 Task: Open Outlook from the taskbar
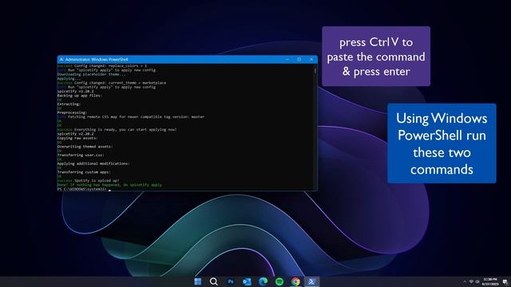(247, 281)
